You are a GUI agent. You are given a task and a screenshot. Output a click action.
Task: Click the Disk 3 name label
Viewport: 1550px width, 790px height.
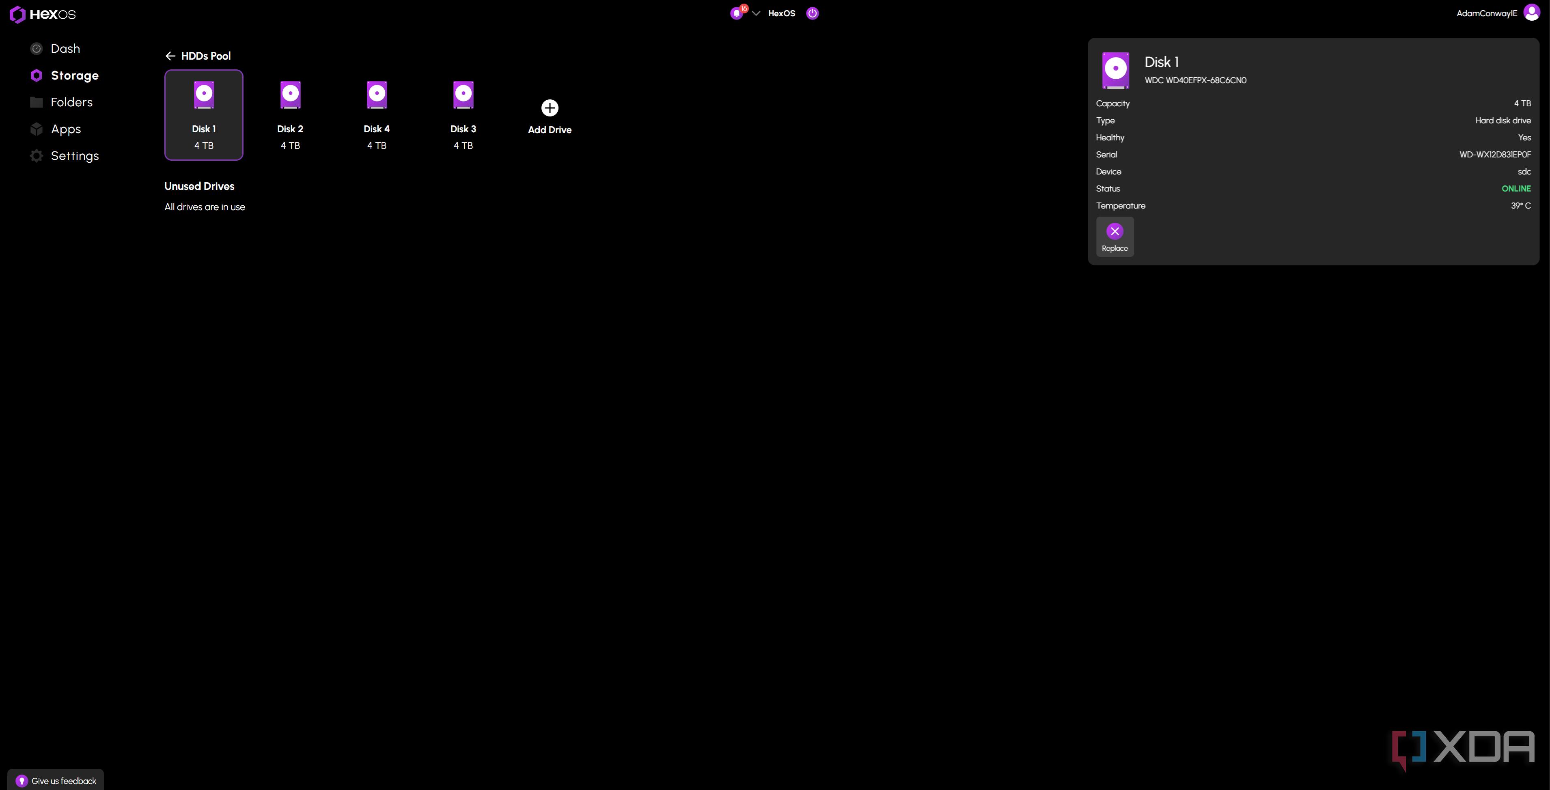[463, 129]
